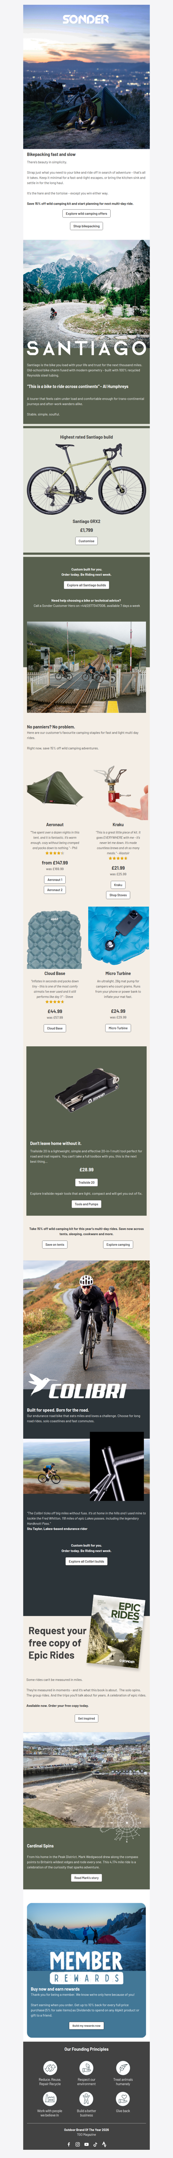Click Explore all Santiago builds button
This screenshot has width=173, height=2158.
(86, 586)
